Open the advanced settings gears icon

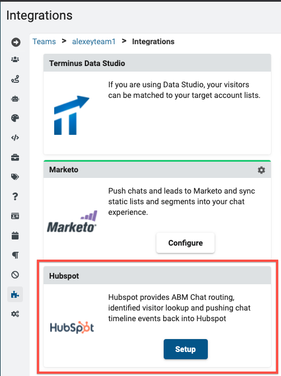tap(15, 314)
